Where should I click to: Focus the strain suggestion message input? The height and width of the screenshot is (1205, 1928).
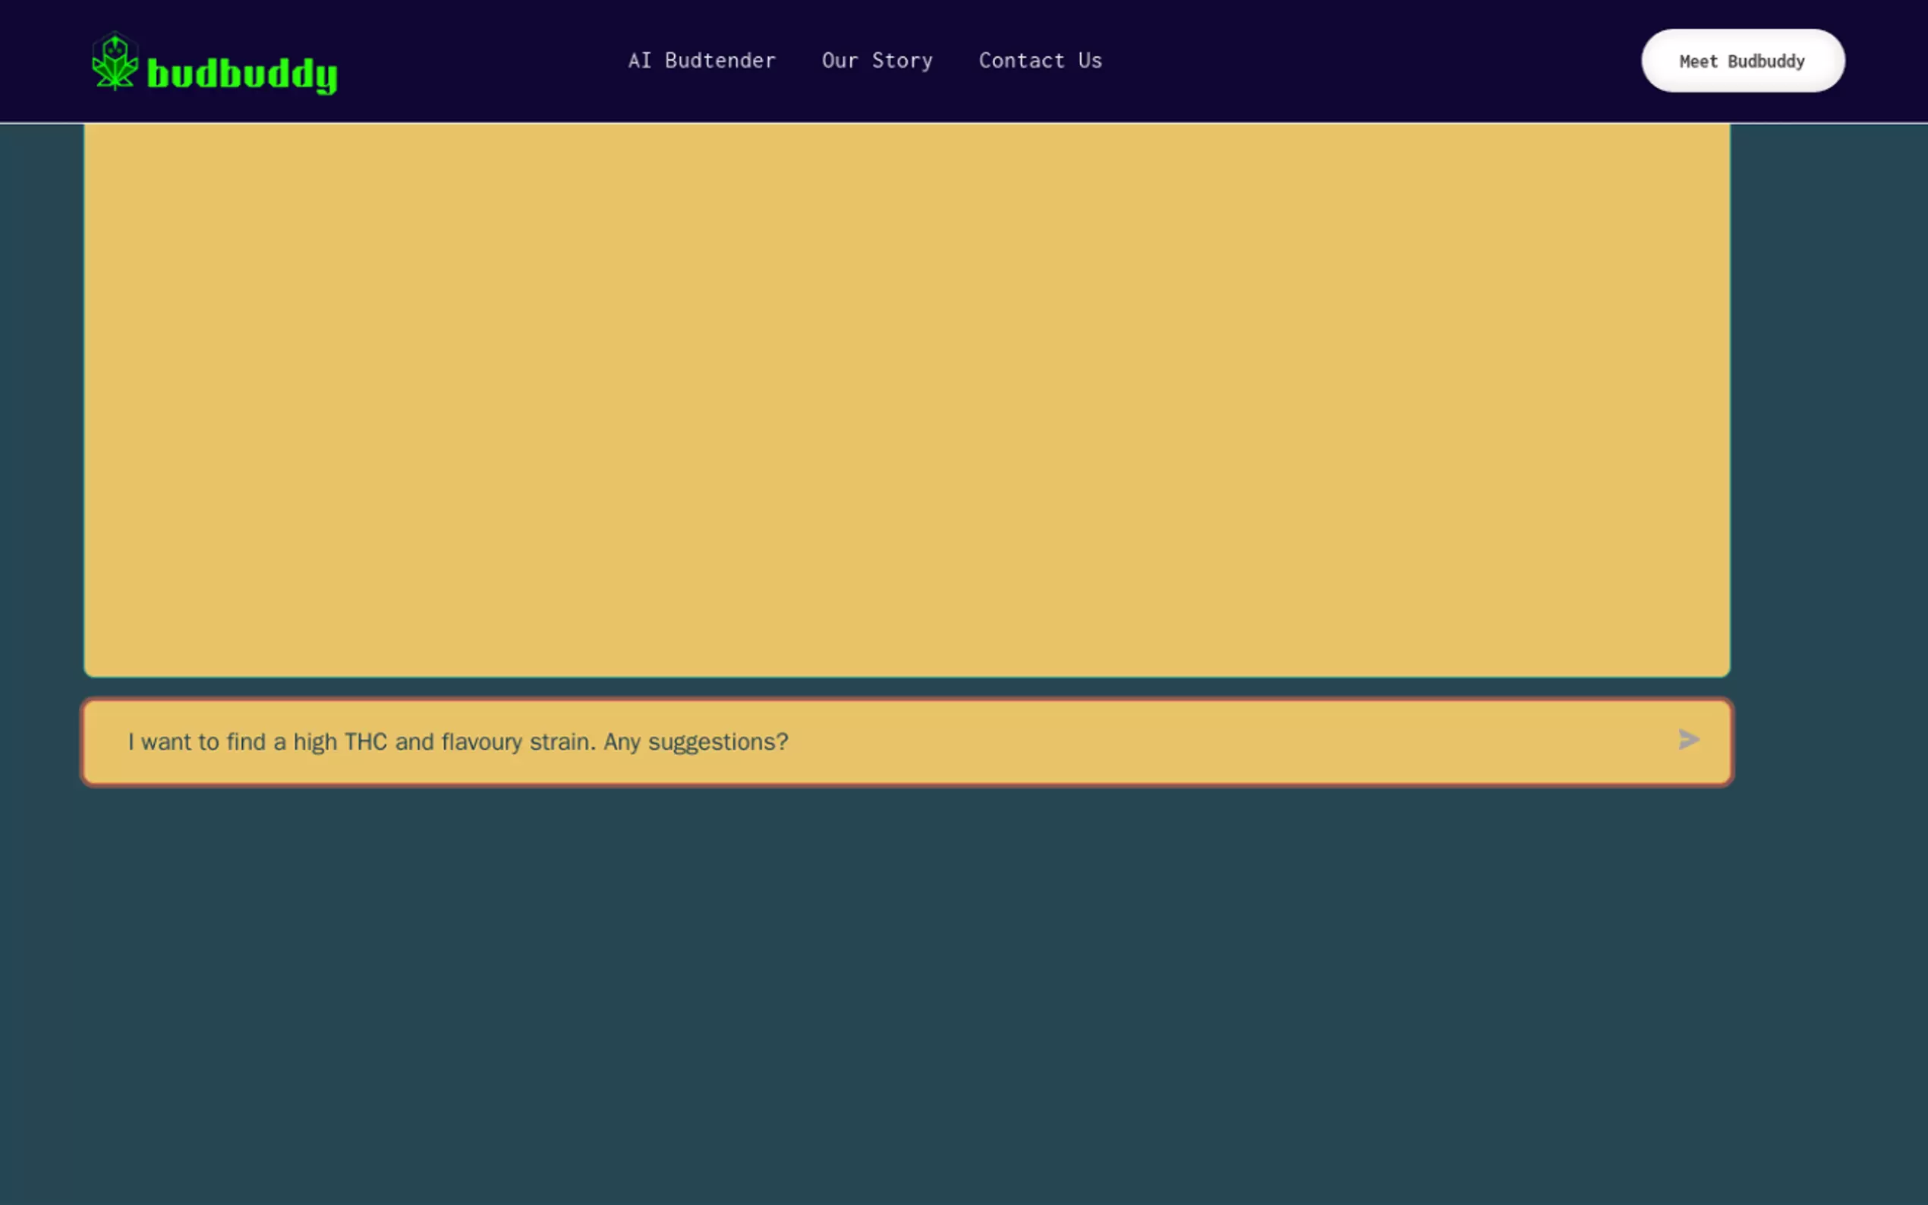[877, 742]
